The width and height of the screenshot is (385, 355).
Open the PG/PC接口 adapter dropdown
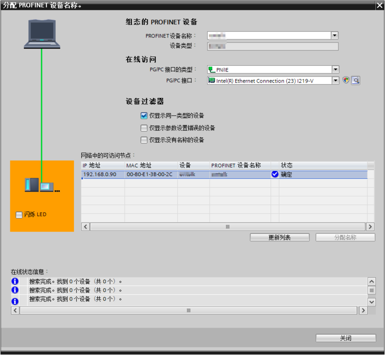336,80
